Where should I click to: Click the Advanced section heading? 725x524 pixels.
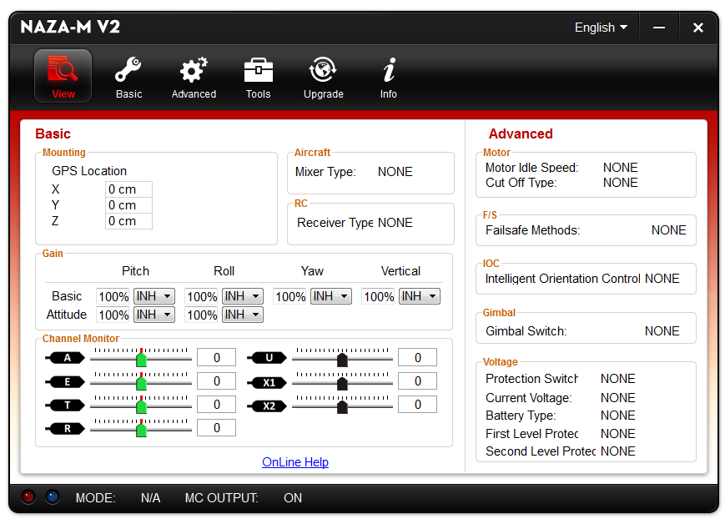521,134
